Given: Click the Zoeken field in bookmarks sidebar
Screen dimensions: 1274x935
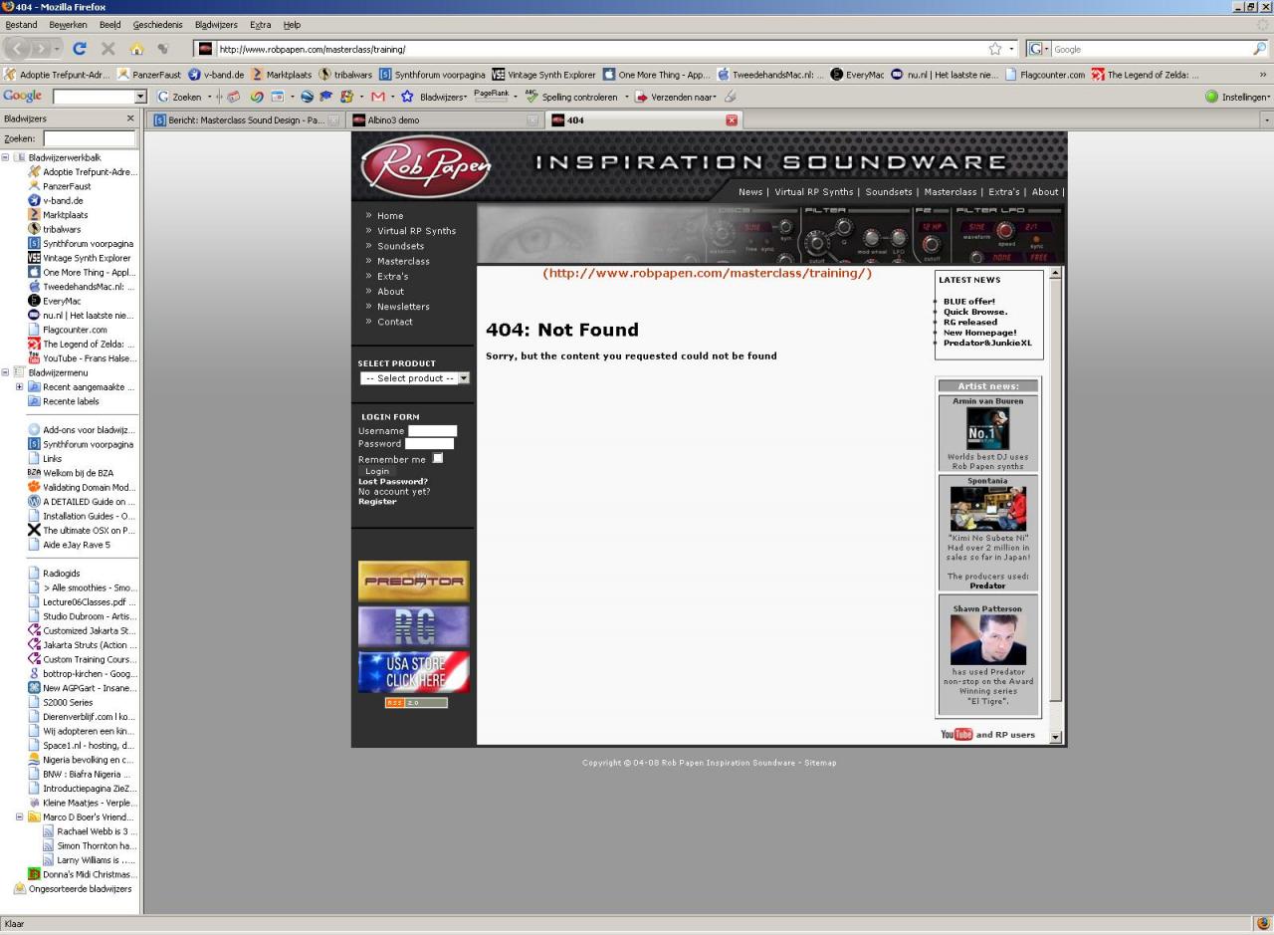Looking at the screenshot, I should tap(89, 138).
